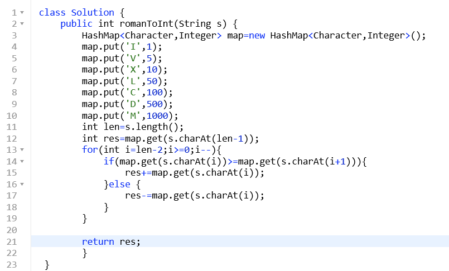The width and height of the screenshot is (449, 271).
Task: Click line number 3 in gutter
Action: pos(15,36)
